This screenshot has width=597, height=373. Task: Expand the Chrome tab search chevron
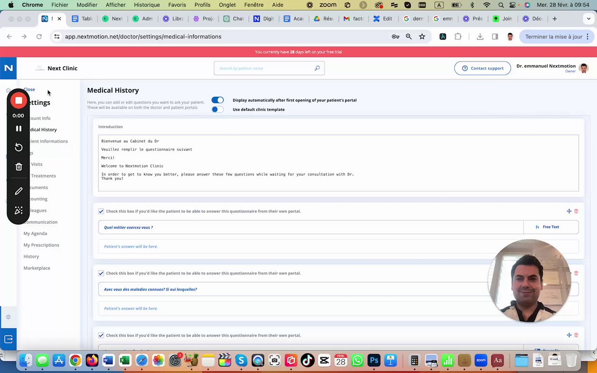[589, 19]
